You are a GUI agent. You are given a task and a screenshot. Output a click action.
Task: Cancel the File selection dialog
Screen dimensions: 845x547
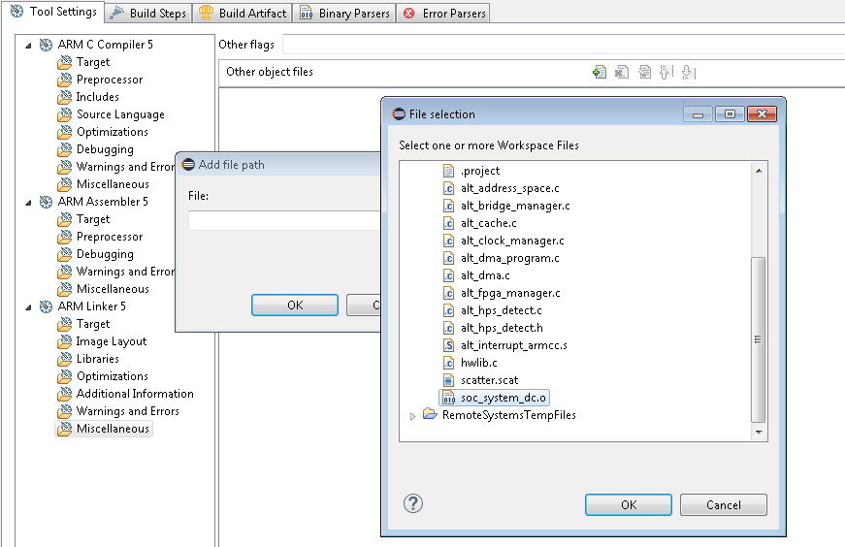[x=723, y=505]
